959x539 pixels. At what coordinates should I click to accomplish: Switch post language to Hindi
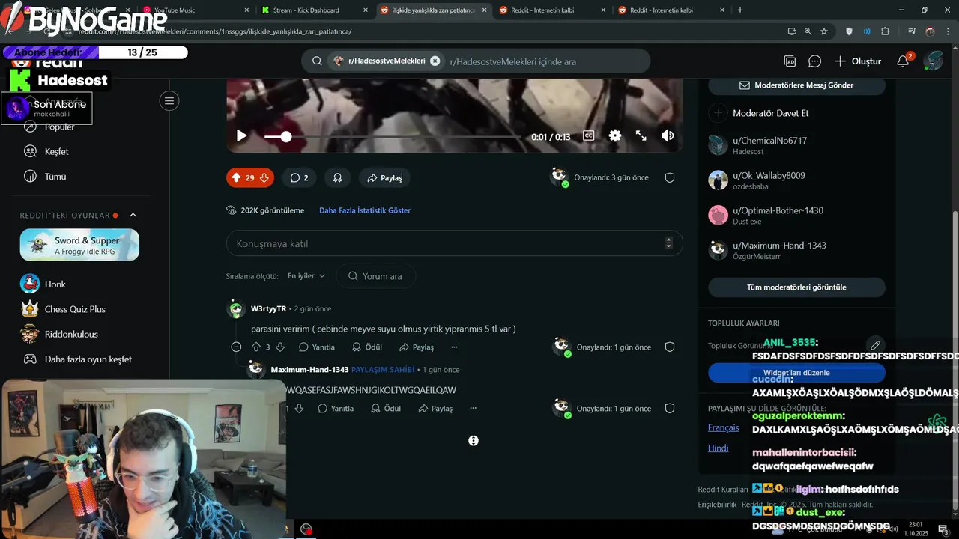click(x=718, y=448)
